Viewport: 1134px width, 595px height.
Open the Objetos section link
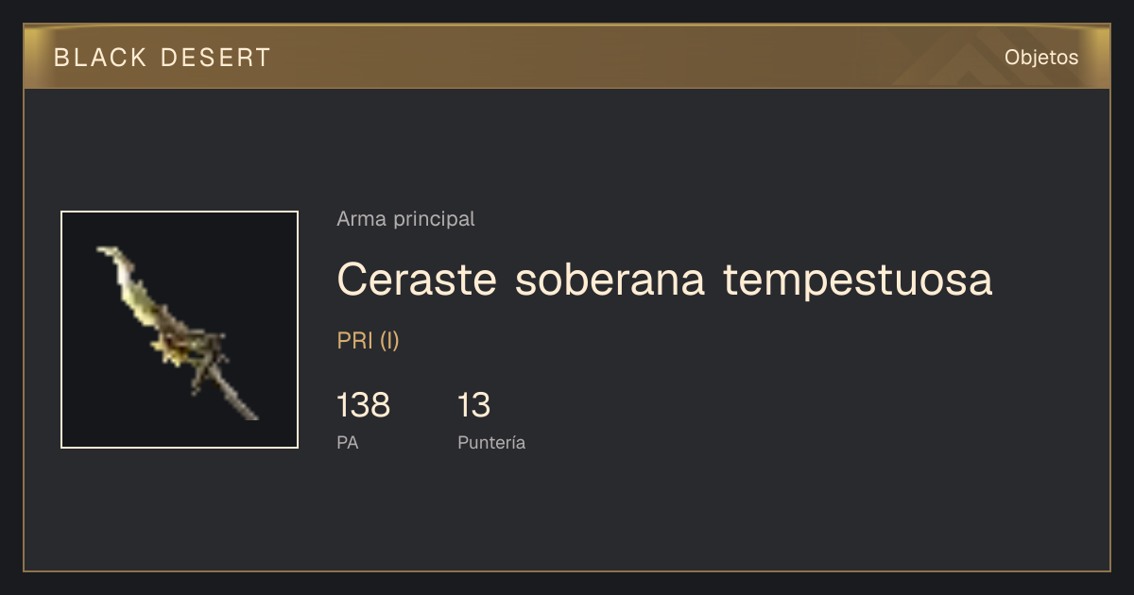[x=1041, y=58]
